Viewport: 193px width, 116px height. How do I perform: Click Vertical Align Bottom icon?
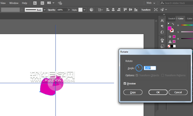[x=136, y=10]
